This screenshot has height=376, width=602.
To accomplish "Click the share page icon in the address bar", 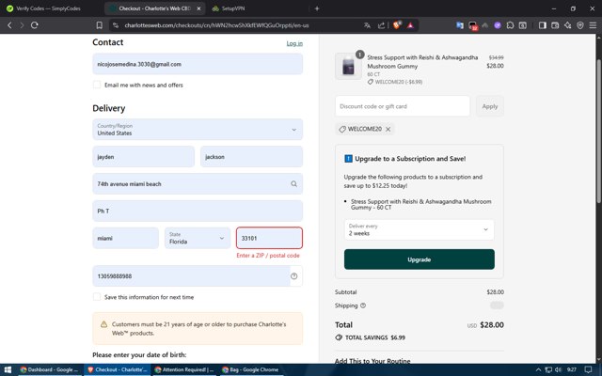I will click(381, 25).
